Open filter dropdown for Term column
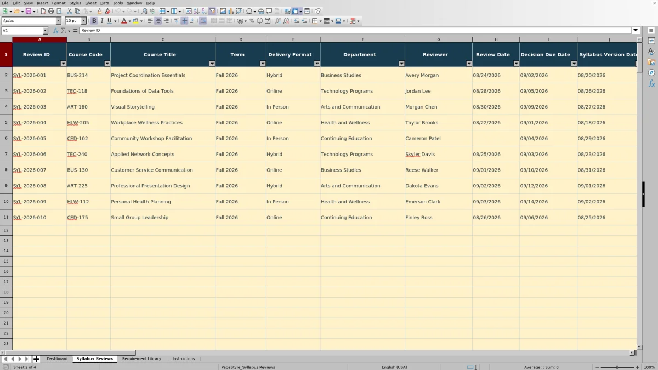658x370 pixels. pos(263,64)
